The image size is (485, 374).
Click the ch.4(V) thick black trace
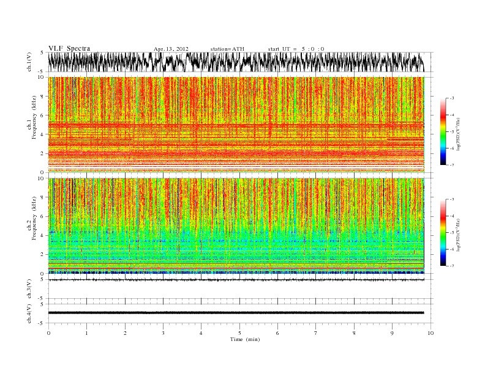click(x=236, y=313)
